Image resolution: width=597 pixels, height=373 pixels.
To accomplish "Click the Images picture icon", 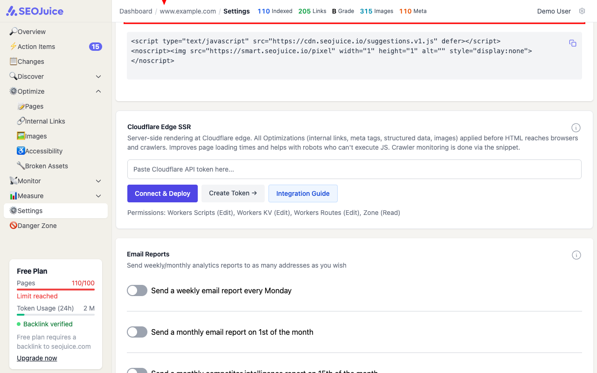I will point(21,136).
